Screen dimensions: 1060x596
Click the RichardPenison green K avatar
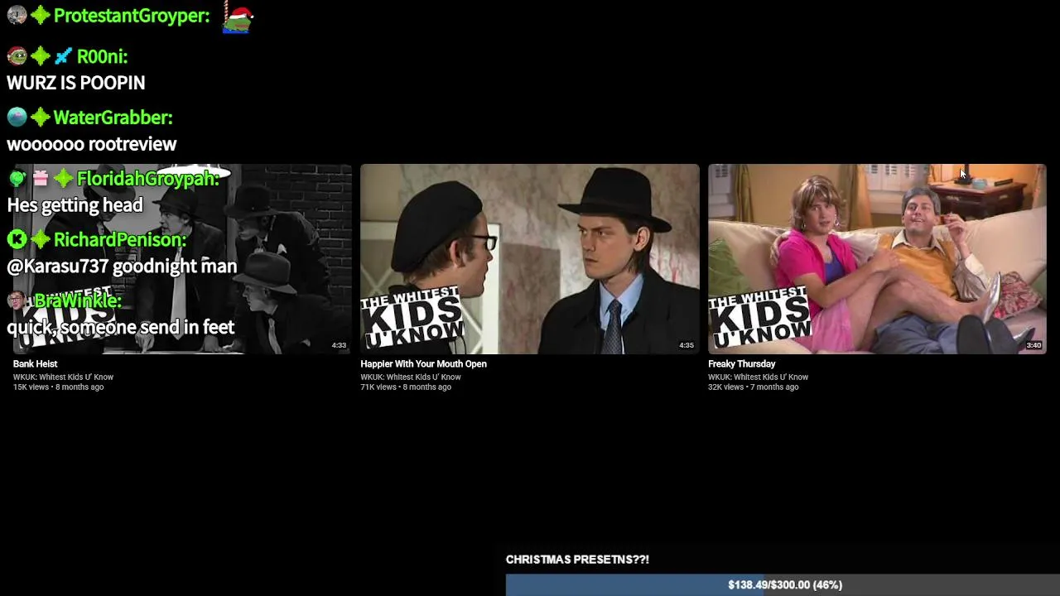17,239
